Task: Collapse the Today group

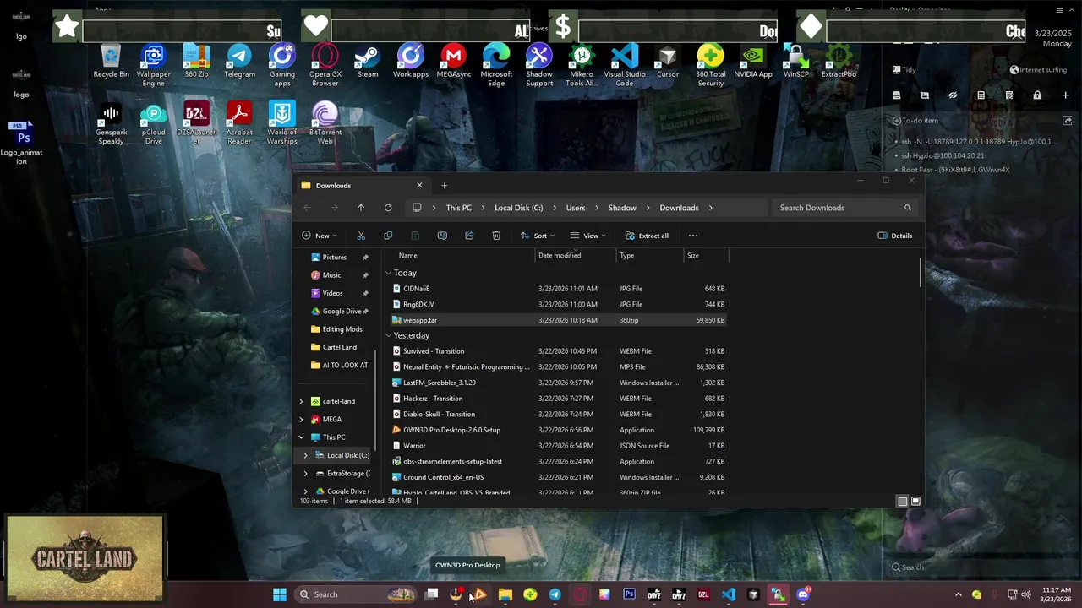Action: (x=389, y=273)
